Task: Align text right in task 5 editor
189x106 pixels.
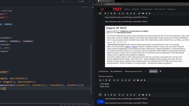Action: (x=134, y=14)
